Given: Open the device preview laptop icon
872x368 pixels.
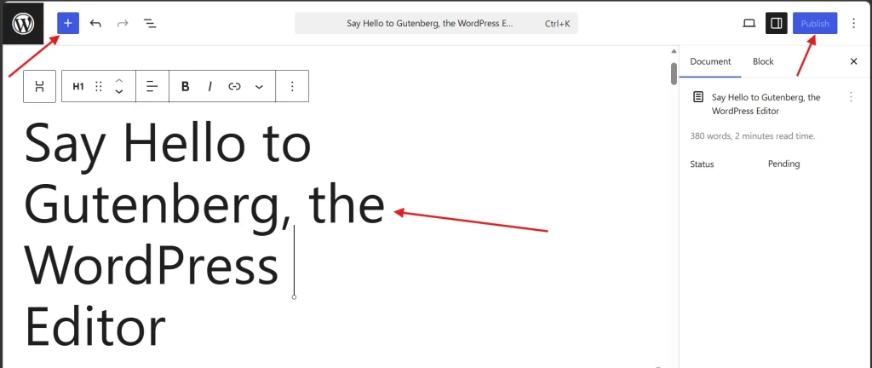Looking at the screenshot, I should coord(749,23).
